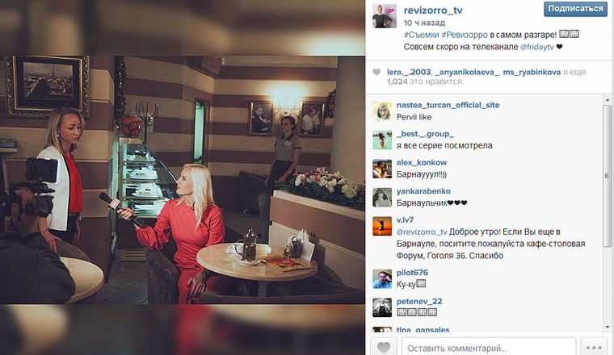Click the comments scrollbar down arrow
The image size is (614, 355).
point(608,328)
